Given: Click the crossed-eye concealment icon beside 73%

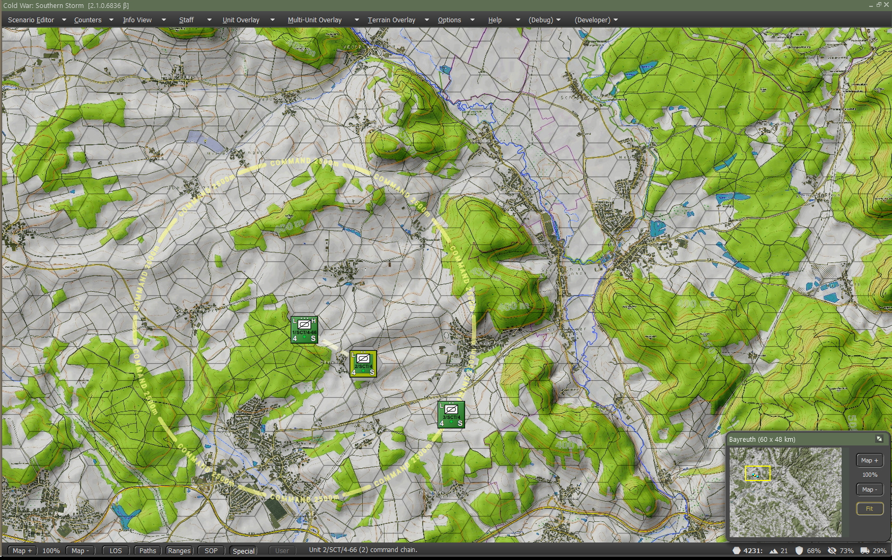Looking at the screenshot, I should [x=832, y=550].
